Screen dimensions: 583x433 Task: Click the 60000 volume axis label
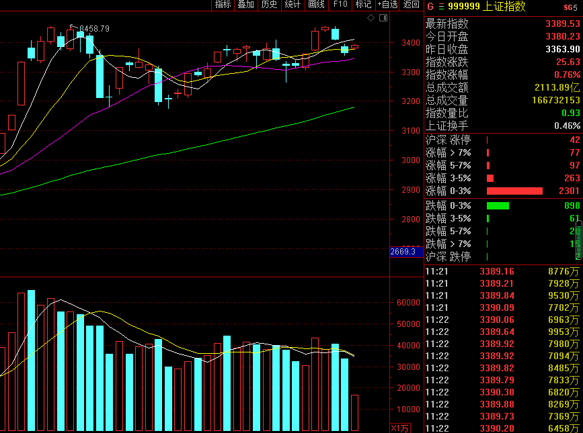click(408, 303)
